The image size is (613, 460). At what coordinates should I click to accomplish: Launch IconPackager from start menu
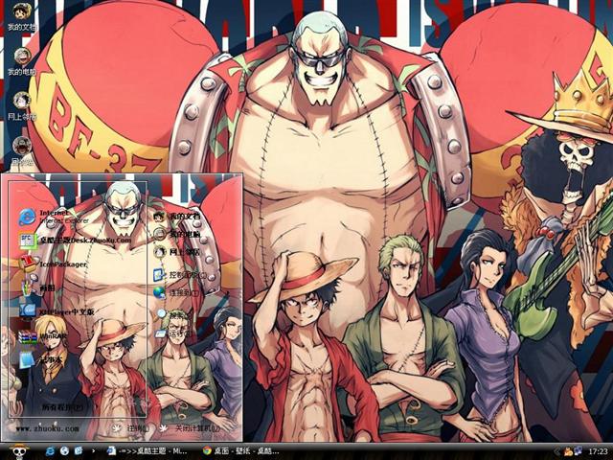(x=53, y=264)
